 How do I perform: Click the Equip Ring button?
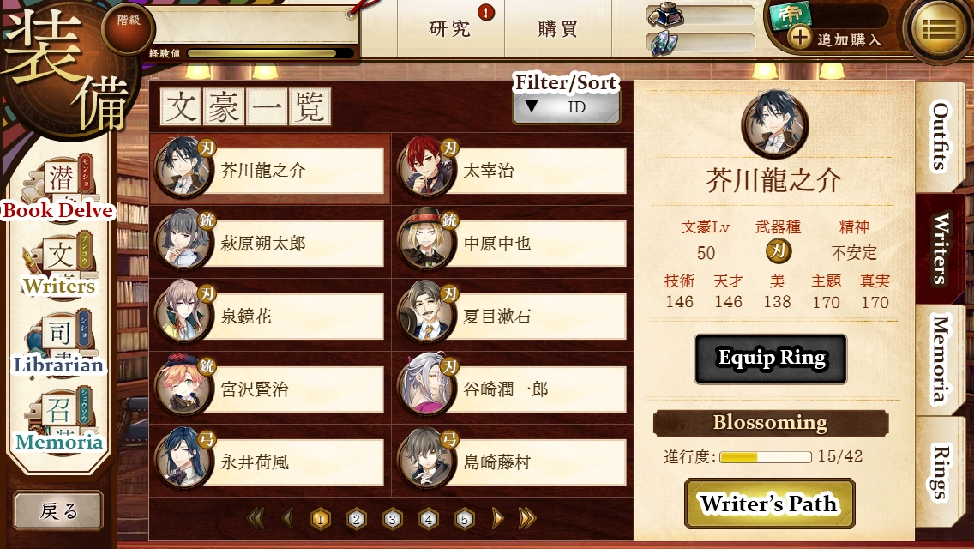(771, 359)
